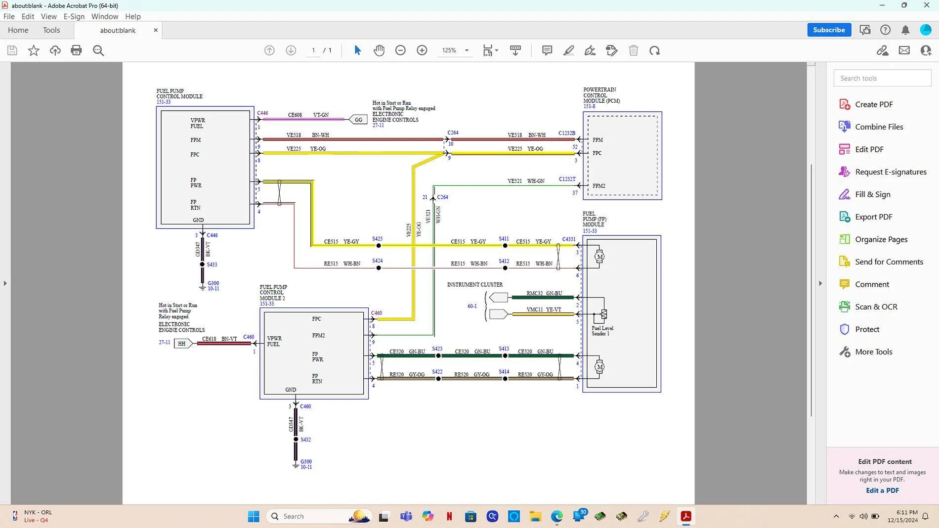Click the scrolling mode keyboard icon
939x528 pixels.
[515, 50]
